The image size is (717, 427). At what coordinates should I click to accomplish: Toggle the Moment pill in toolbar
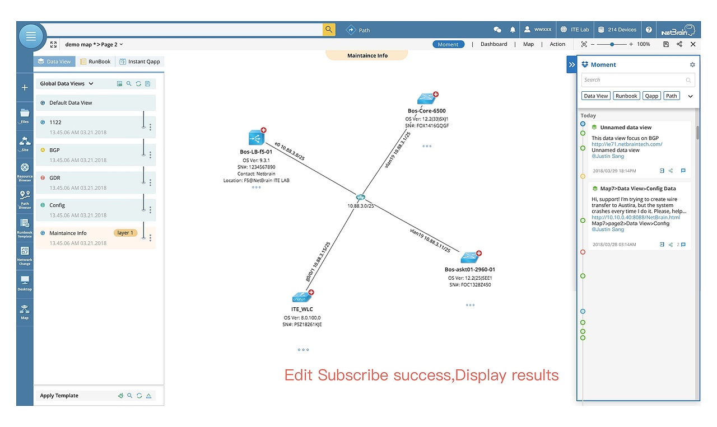coord(448,44)
